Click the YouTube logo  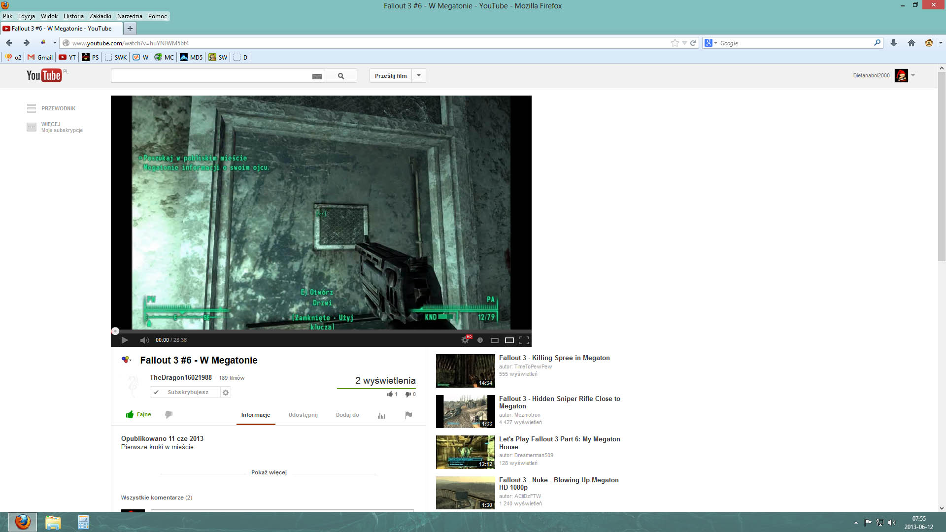[44, 75]
